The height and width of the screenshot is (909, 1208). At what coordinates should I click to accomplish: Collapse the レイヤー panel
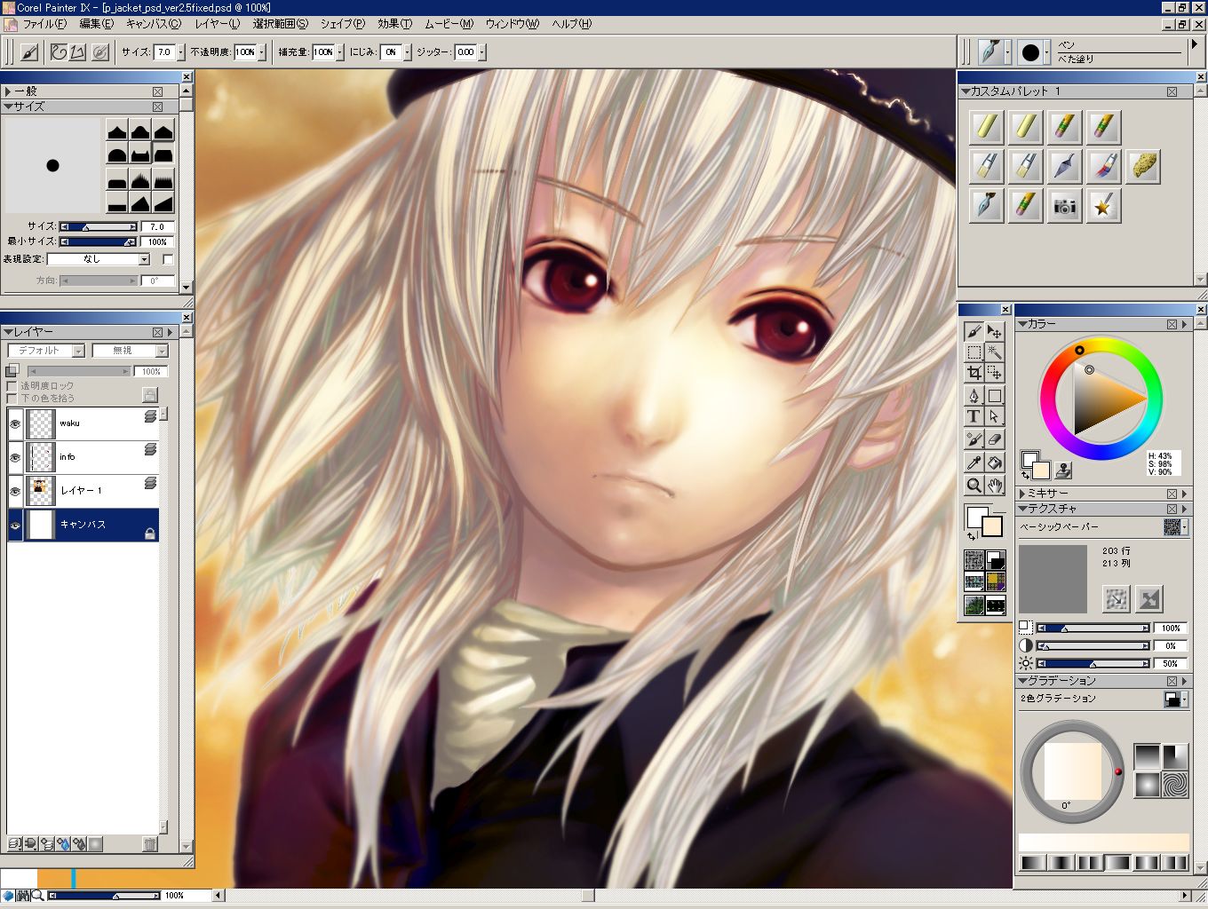tap(7, 332)
